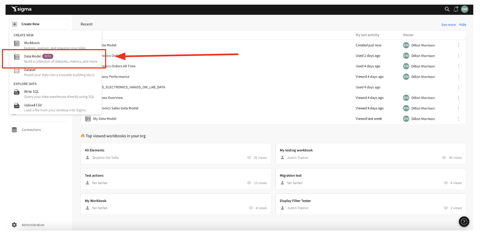Open the Migration test workbook
480x235 pixels.
(x=291, y=175)
